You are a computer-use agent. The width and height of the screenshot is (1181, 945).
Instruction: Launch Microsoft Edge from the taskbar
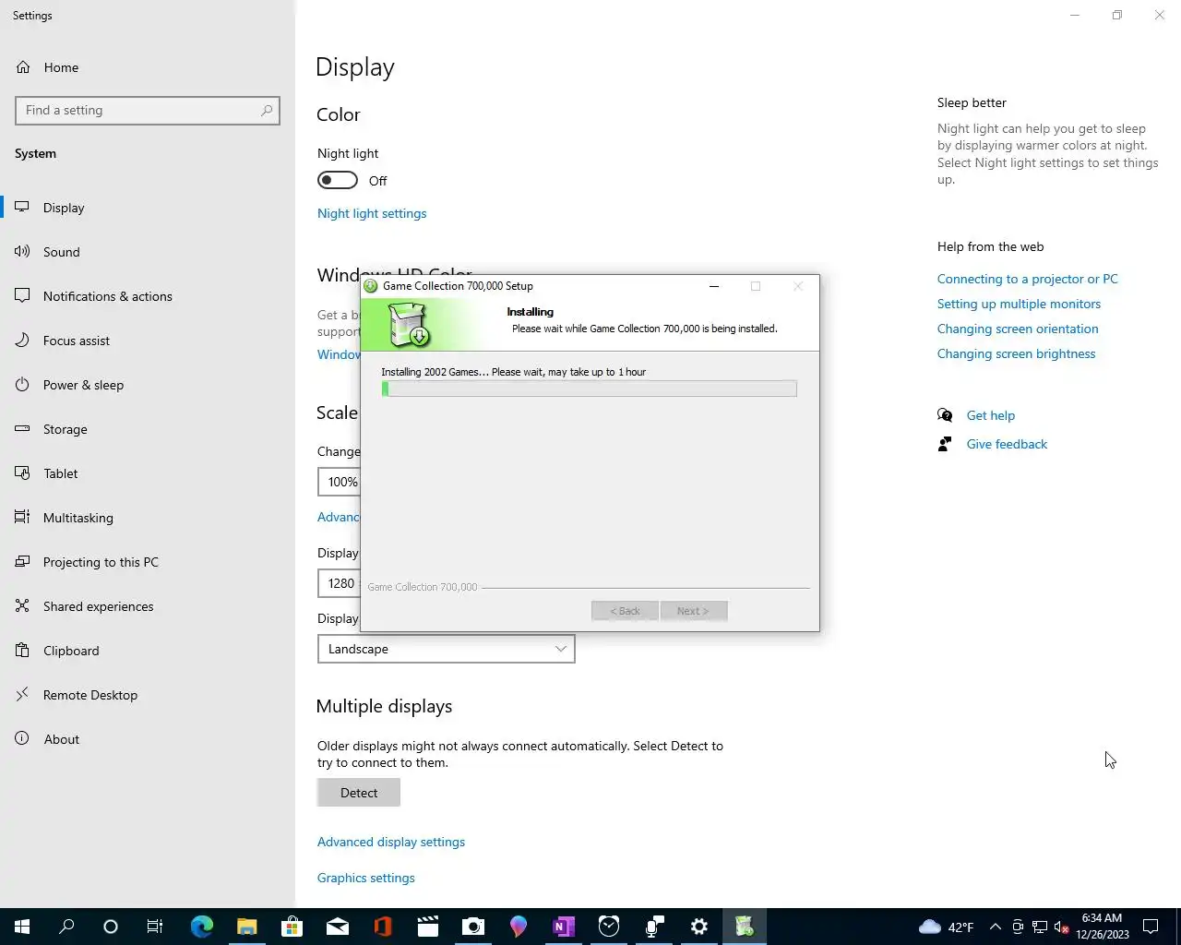201,927
